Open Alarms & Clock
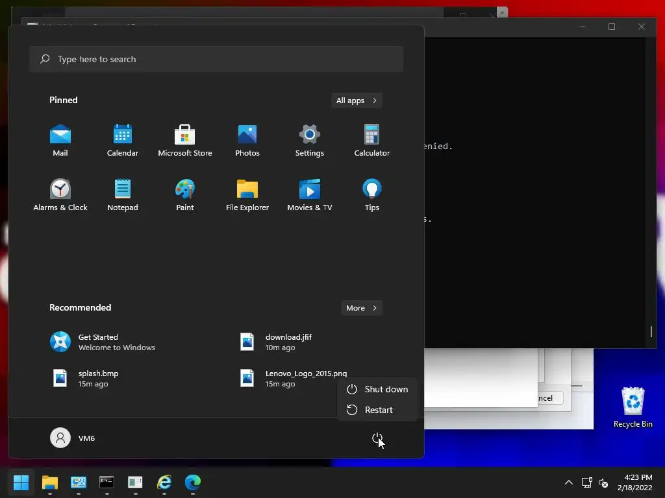 [60, 195]
